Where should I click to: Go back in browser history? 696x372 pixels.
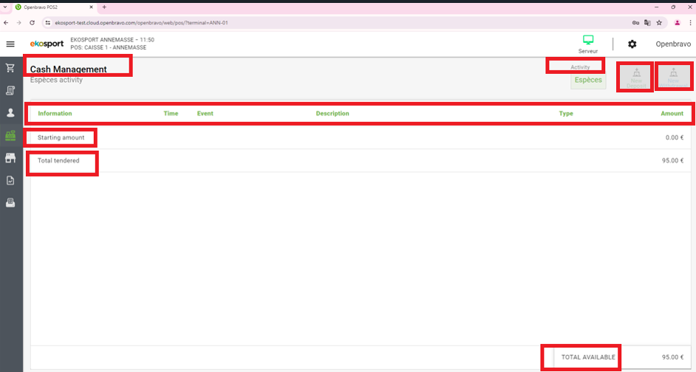(x=6, y=23)
